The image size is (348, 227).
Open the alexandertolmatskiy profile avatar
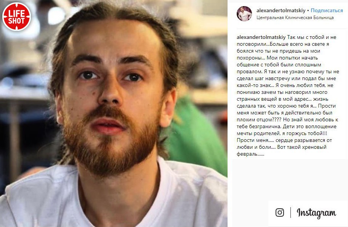tap(244, 14)
